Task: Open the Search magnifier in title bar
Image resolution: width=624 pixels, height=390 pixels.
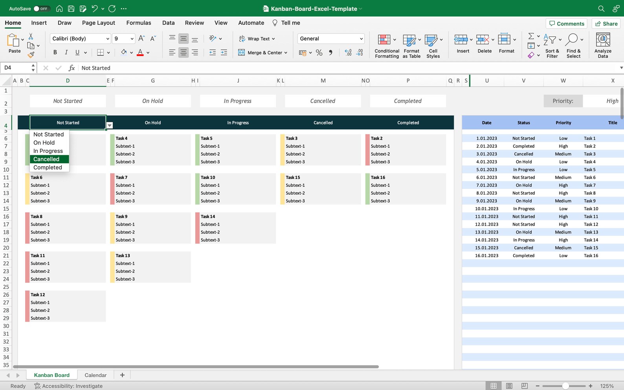Action: (x=601, y=9)
